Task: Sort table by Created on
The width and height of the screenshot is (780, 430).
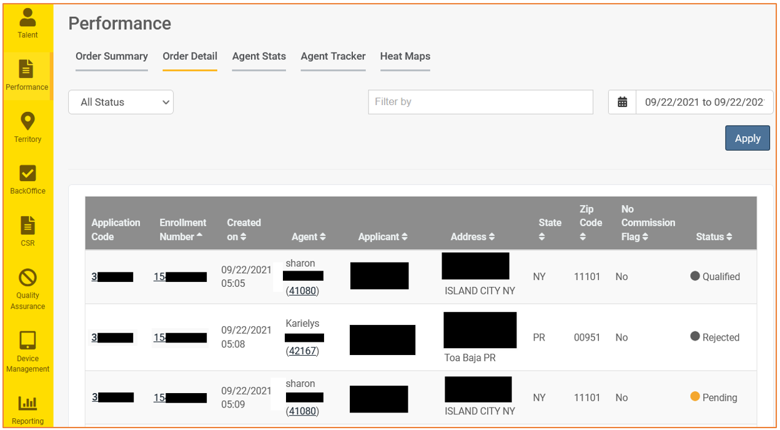Action: click(x=244, y=229)
